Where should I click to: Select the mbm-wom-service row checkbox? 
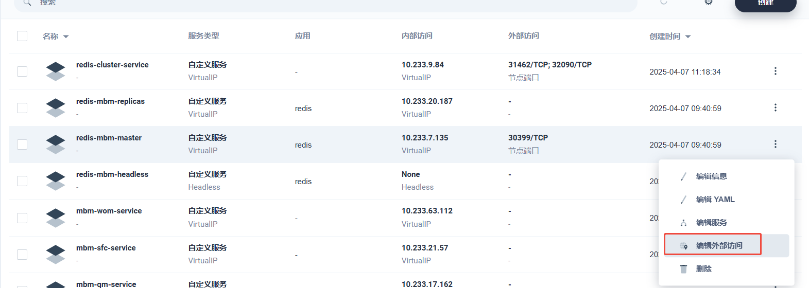(22, 218)
